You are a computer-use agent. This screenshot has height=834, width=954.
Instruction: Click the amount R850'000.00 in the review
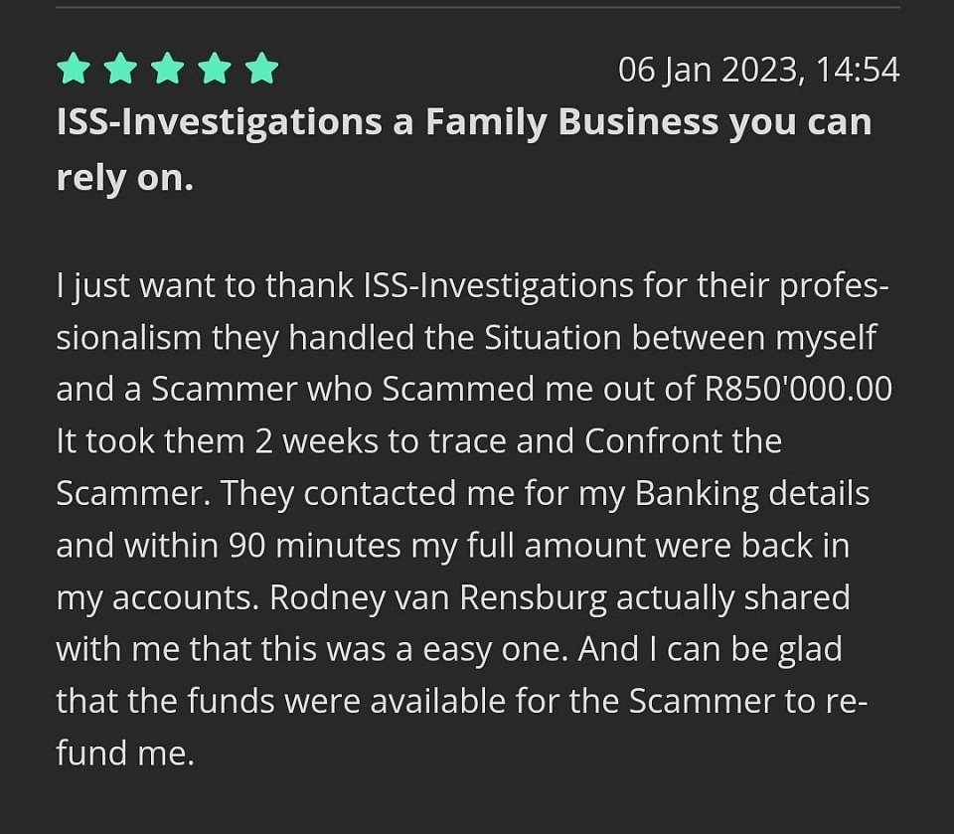click(x=798, y=389)
